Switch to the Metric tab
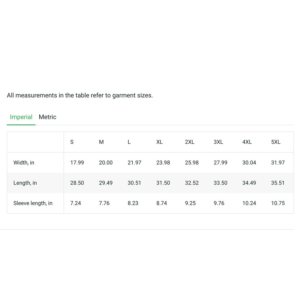Image resolution: width=307 pixels, height=307 pixels. click(48, 117)
